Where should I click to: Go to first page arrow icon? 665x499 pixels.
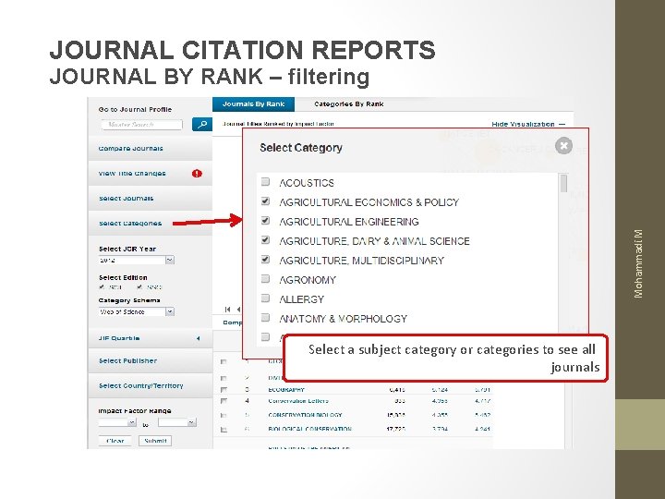click(228, 310)
